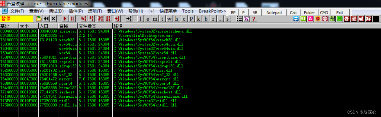The width and height of the screenshot is (381, 117).
Task: Click the Restart program rewind icon
Action: [x=46, y=19]
